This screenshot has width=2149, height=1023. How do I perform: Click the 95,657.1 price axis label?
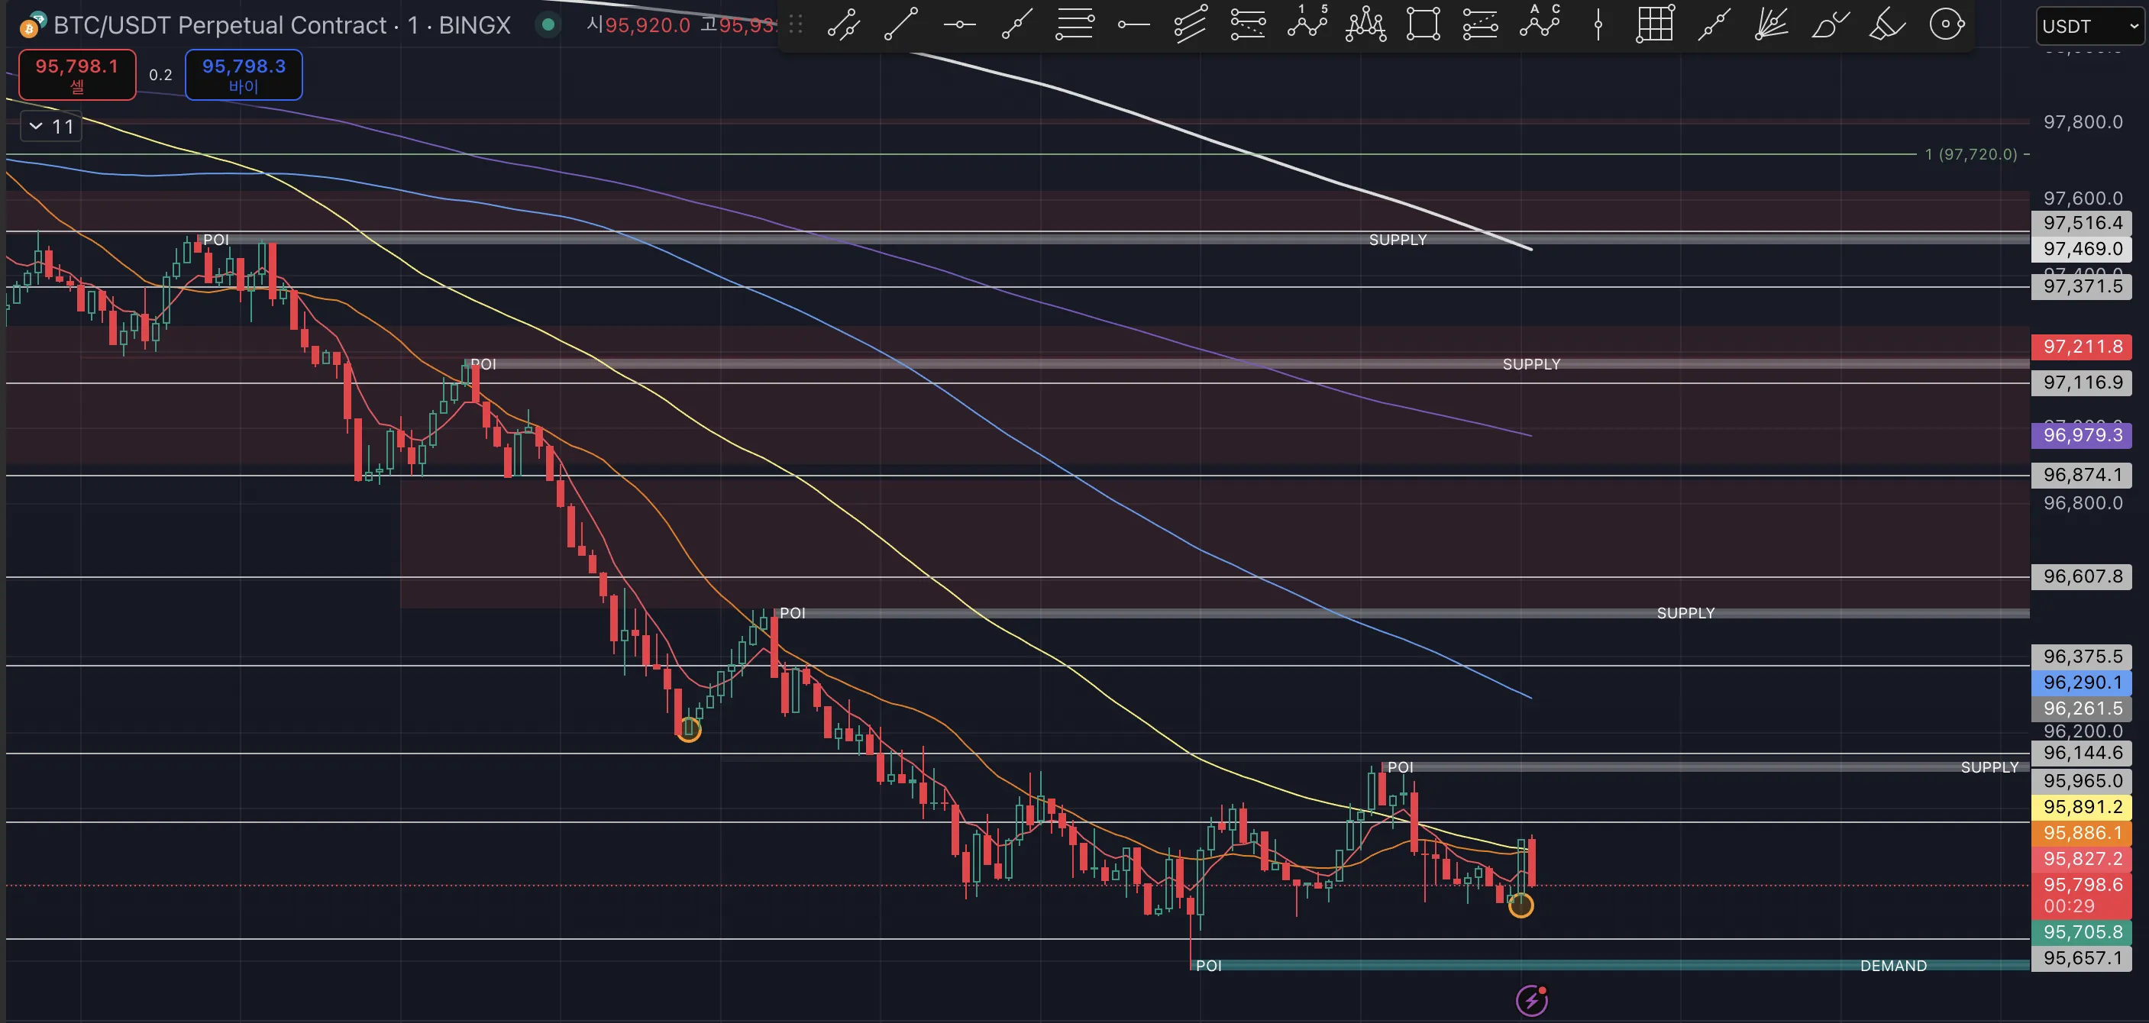[2082, 958]
